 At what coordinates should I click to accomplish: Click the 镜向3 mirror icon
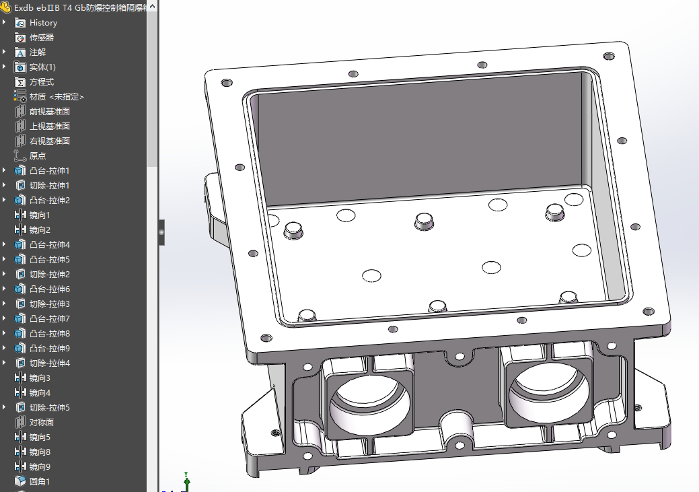pyautogui.click(x=20, y=378)
